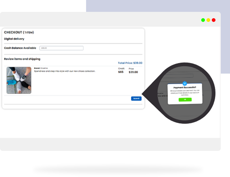Click the payment processed message text
The image size is (230, 177).
pyautogui.click(x=185, y=93)
